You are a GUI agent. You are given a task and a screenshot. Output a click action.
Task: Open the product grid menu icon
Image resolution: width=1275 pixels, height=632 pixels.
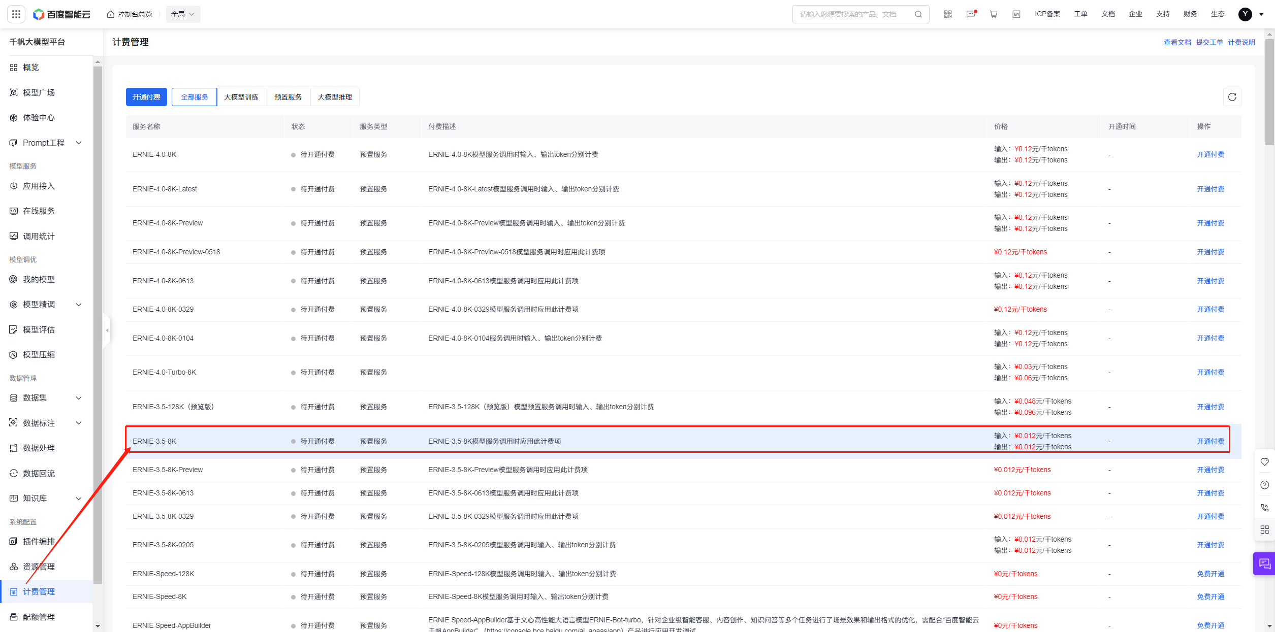[x=16, y=14]
